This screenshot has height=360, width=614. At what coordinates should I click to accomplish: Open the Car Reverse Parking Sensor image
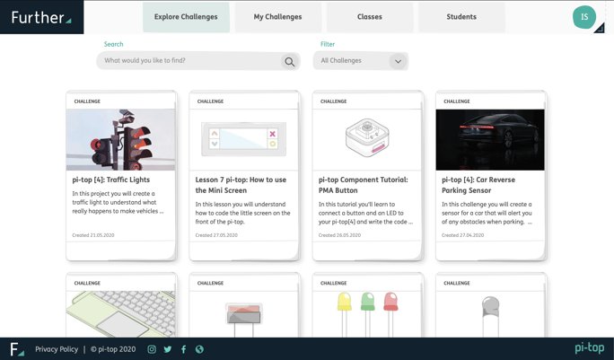(x=490, y=139)
